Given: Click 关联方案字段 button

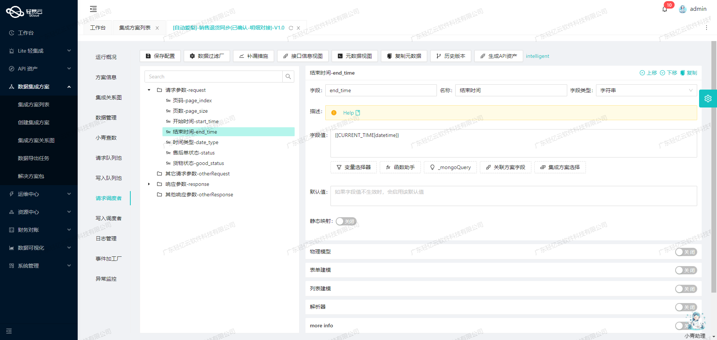Looking at the screenshot, I should coord(506,167).
